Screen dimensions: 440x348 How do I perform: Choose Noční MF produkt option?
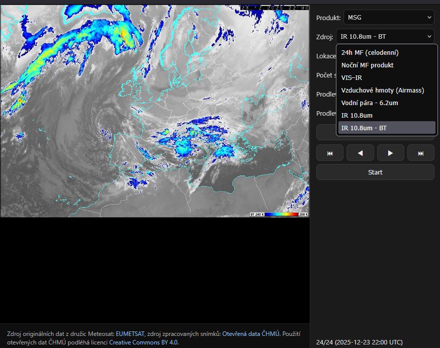(x=367, y=65)
